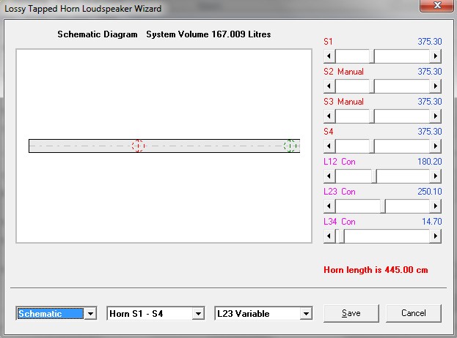Click the S3 Manual label
The width and height of the screenshot is (457, 338).
[343, 102]
